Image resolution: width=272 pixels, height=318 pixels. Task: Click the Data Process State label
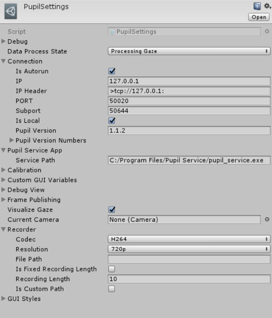pos(37,51)
